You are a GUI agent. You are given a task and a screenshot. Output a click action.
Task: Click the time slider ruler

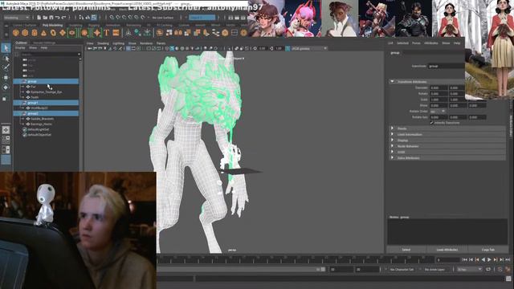[x=296, y=260]
